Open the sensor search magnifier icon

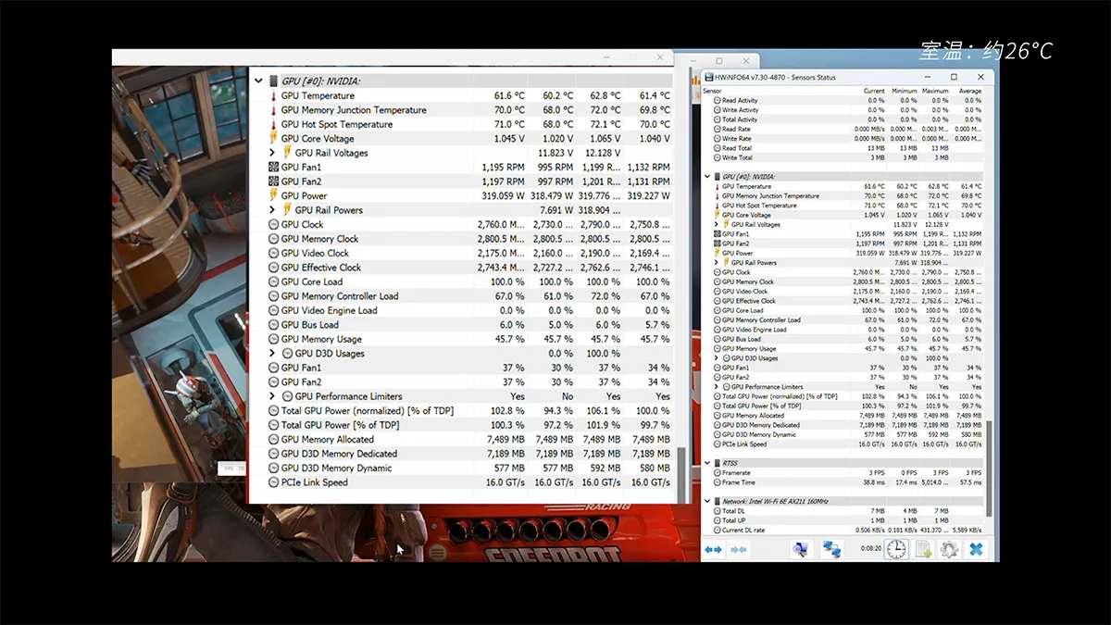click(801, 549)
